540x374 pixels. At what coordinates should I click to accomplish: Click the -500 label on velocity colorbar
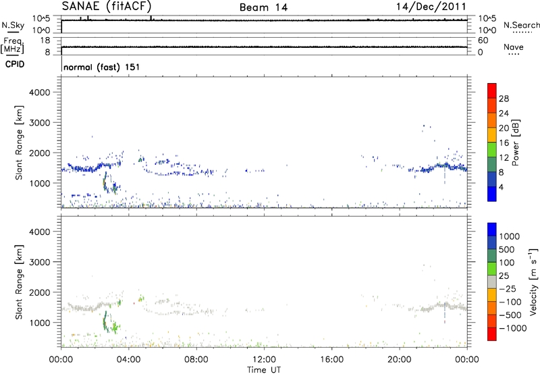(x=510, y=315)
